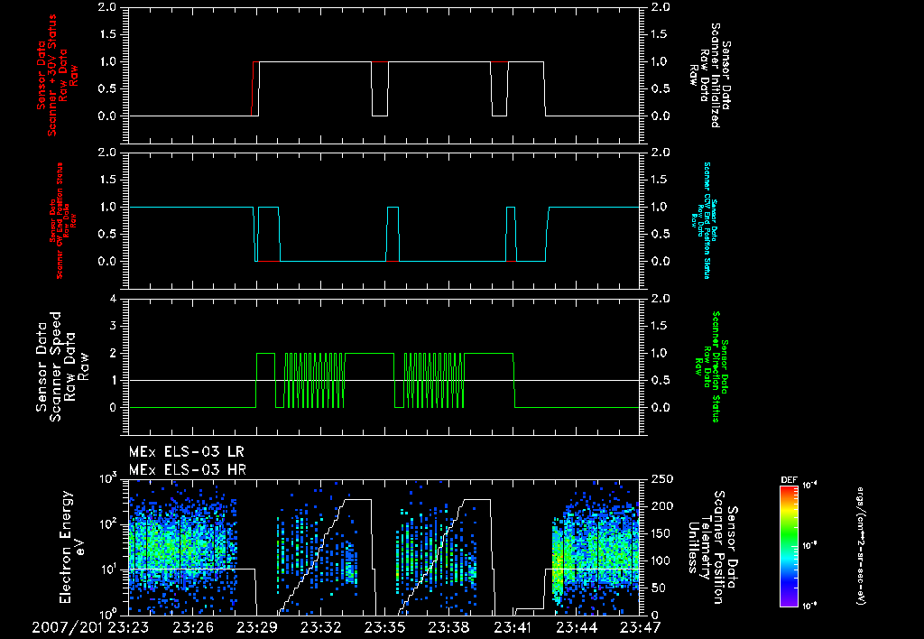Select the 23:38 time axis label
The width and height of the screenshot is (924, 639).
[448, 627]
